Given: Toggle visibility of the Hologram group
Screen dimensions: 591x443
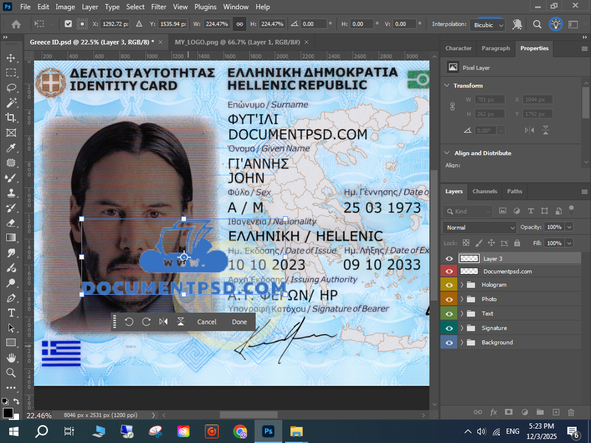Looking at the screenshot, I should [449, 285].
